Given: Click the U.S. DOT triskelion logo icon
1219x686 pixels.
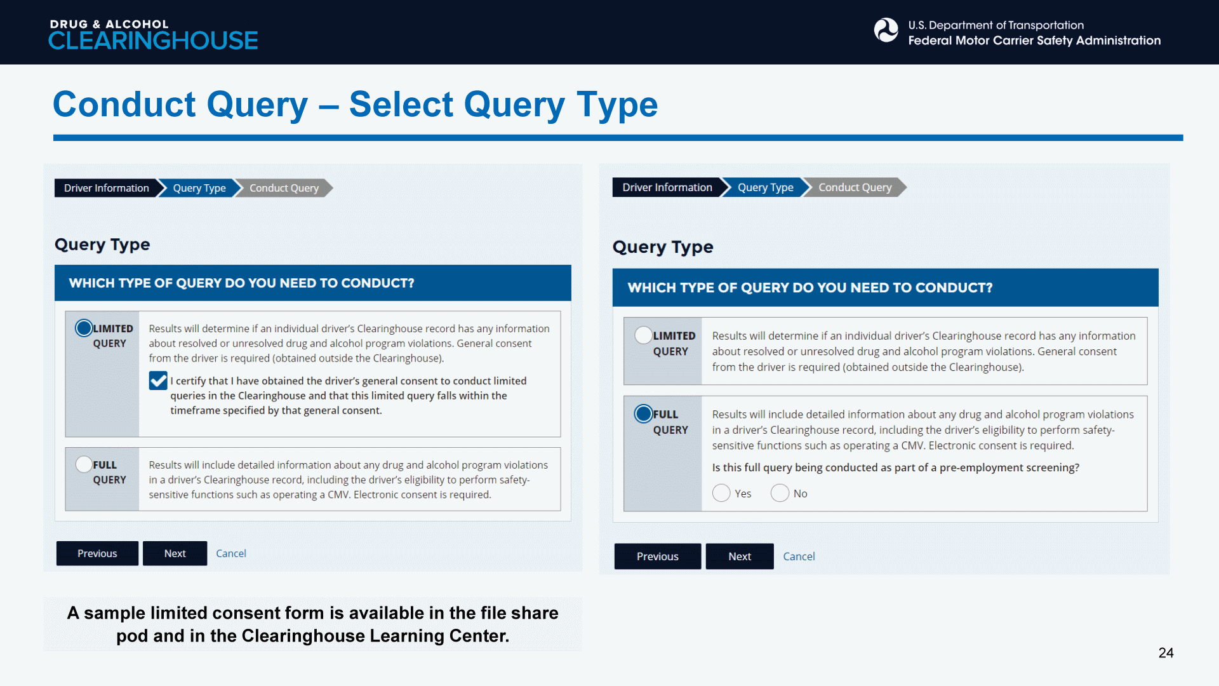Looking at the screenshot, I should pos(886,30).
